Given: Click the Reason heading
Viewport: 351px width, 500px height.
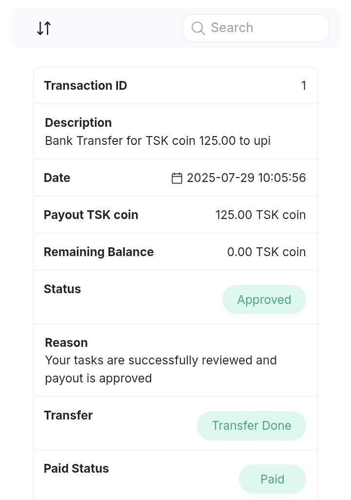Looking at the screenshot, I should [x=66, y=342].
